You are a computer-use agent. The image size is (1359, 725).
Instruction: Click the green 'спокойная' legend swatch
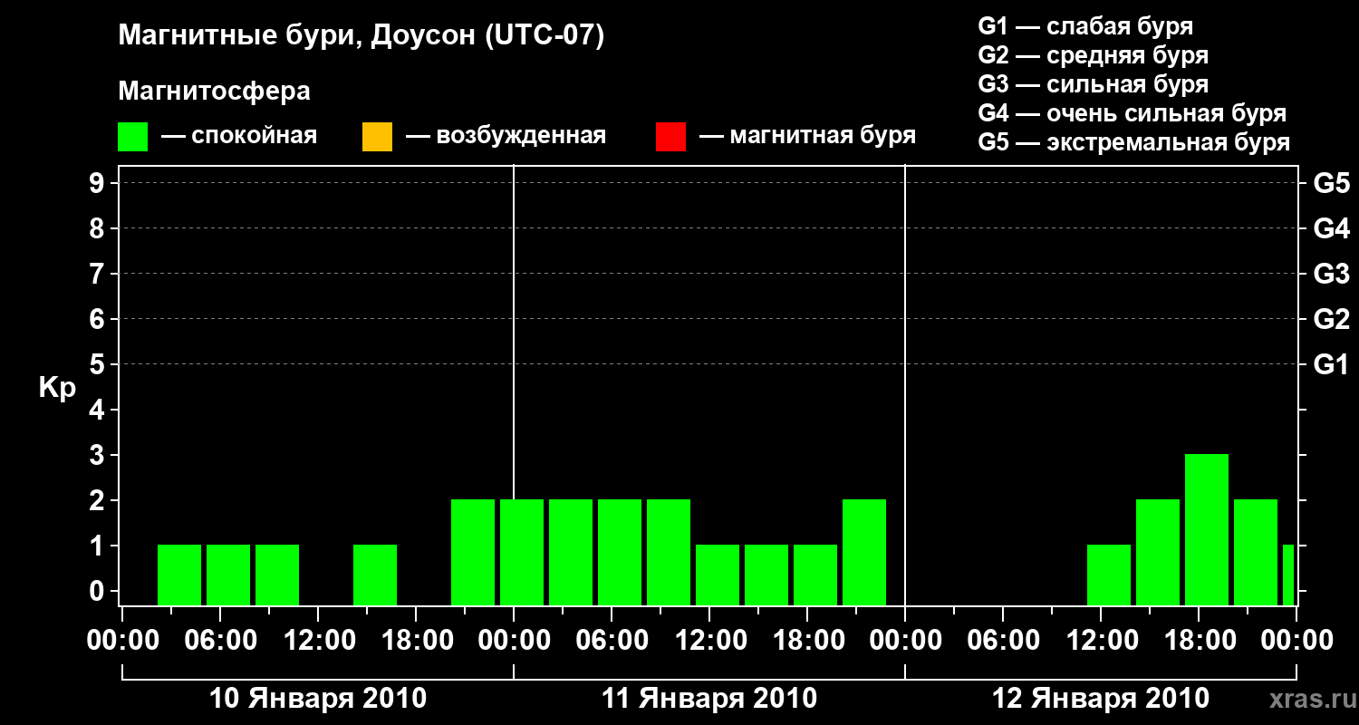[x=133, y=137]
